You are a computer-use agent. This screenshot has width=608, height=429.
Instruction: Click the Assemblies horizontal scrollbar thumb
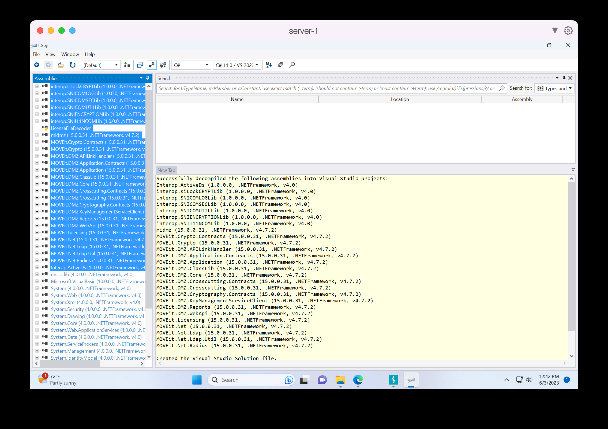click(x=70, y=364)
